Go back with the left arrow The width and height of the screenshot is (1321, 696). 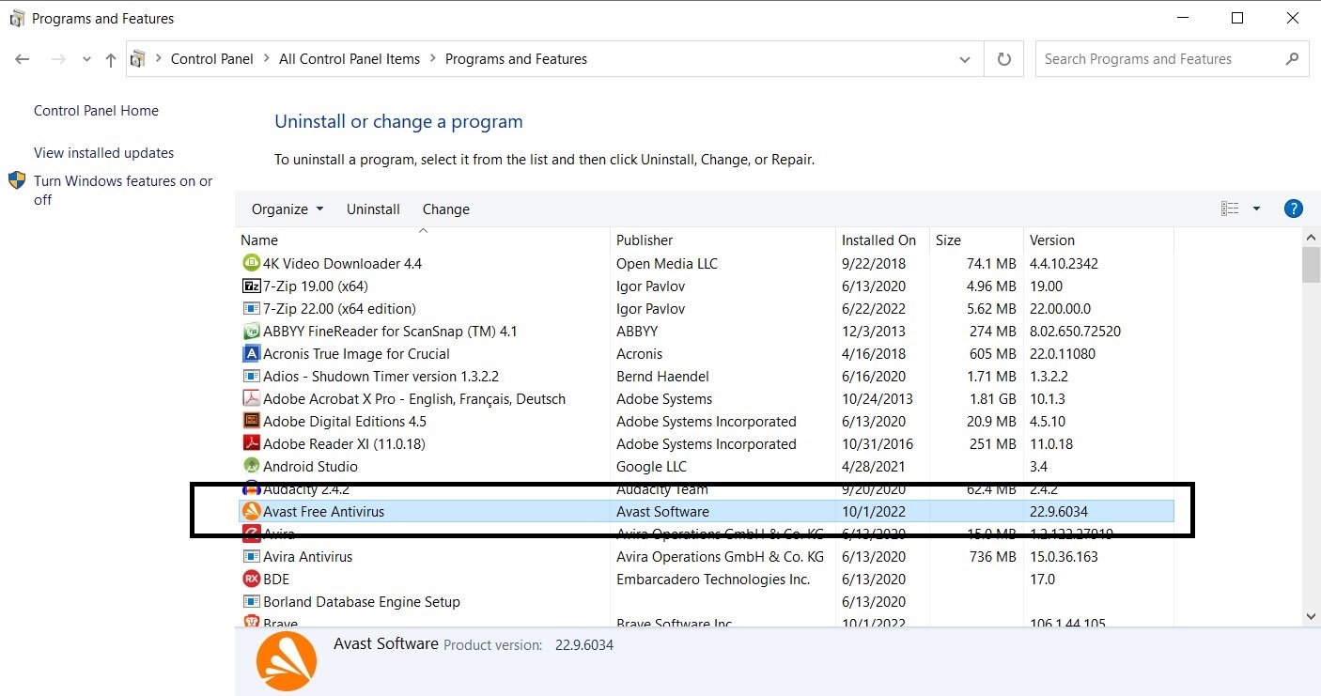(x=23, y=59)
